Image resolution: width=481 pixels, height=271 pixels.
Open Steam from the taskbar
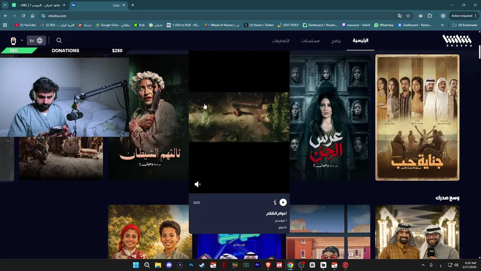(x=202, y=265)
